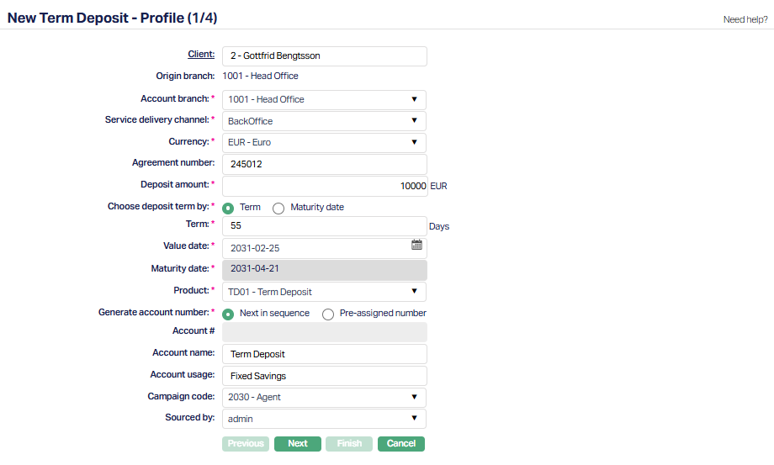
Task: Focus the Agreement number field
Action: (x=324, y=164)
